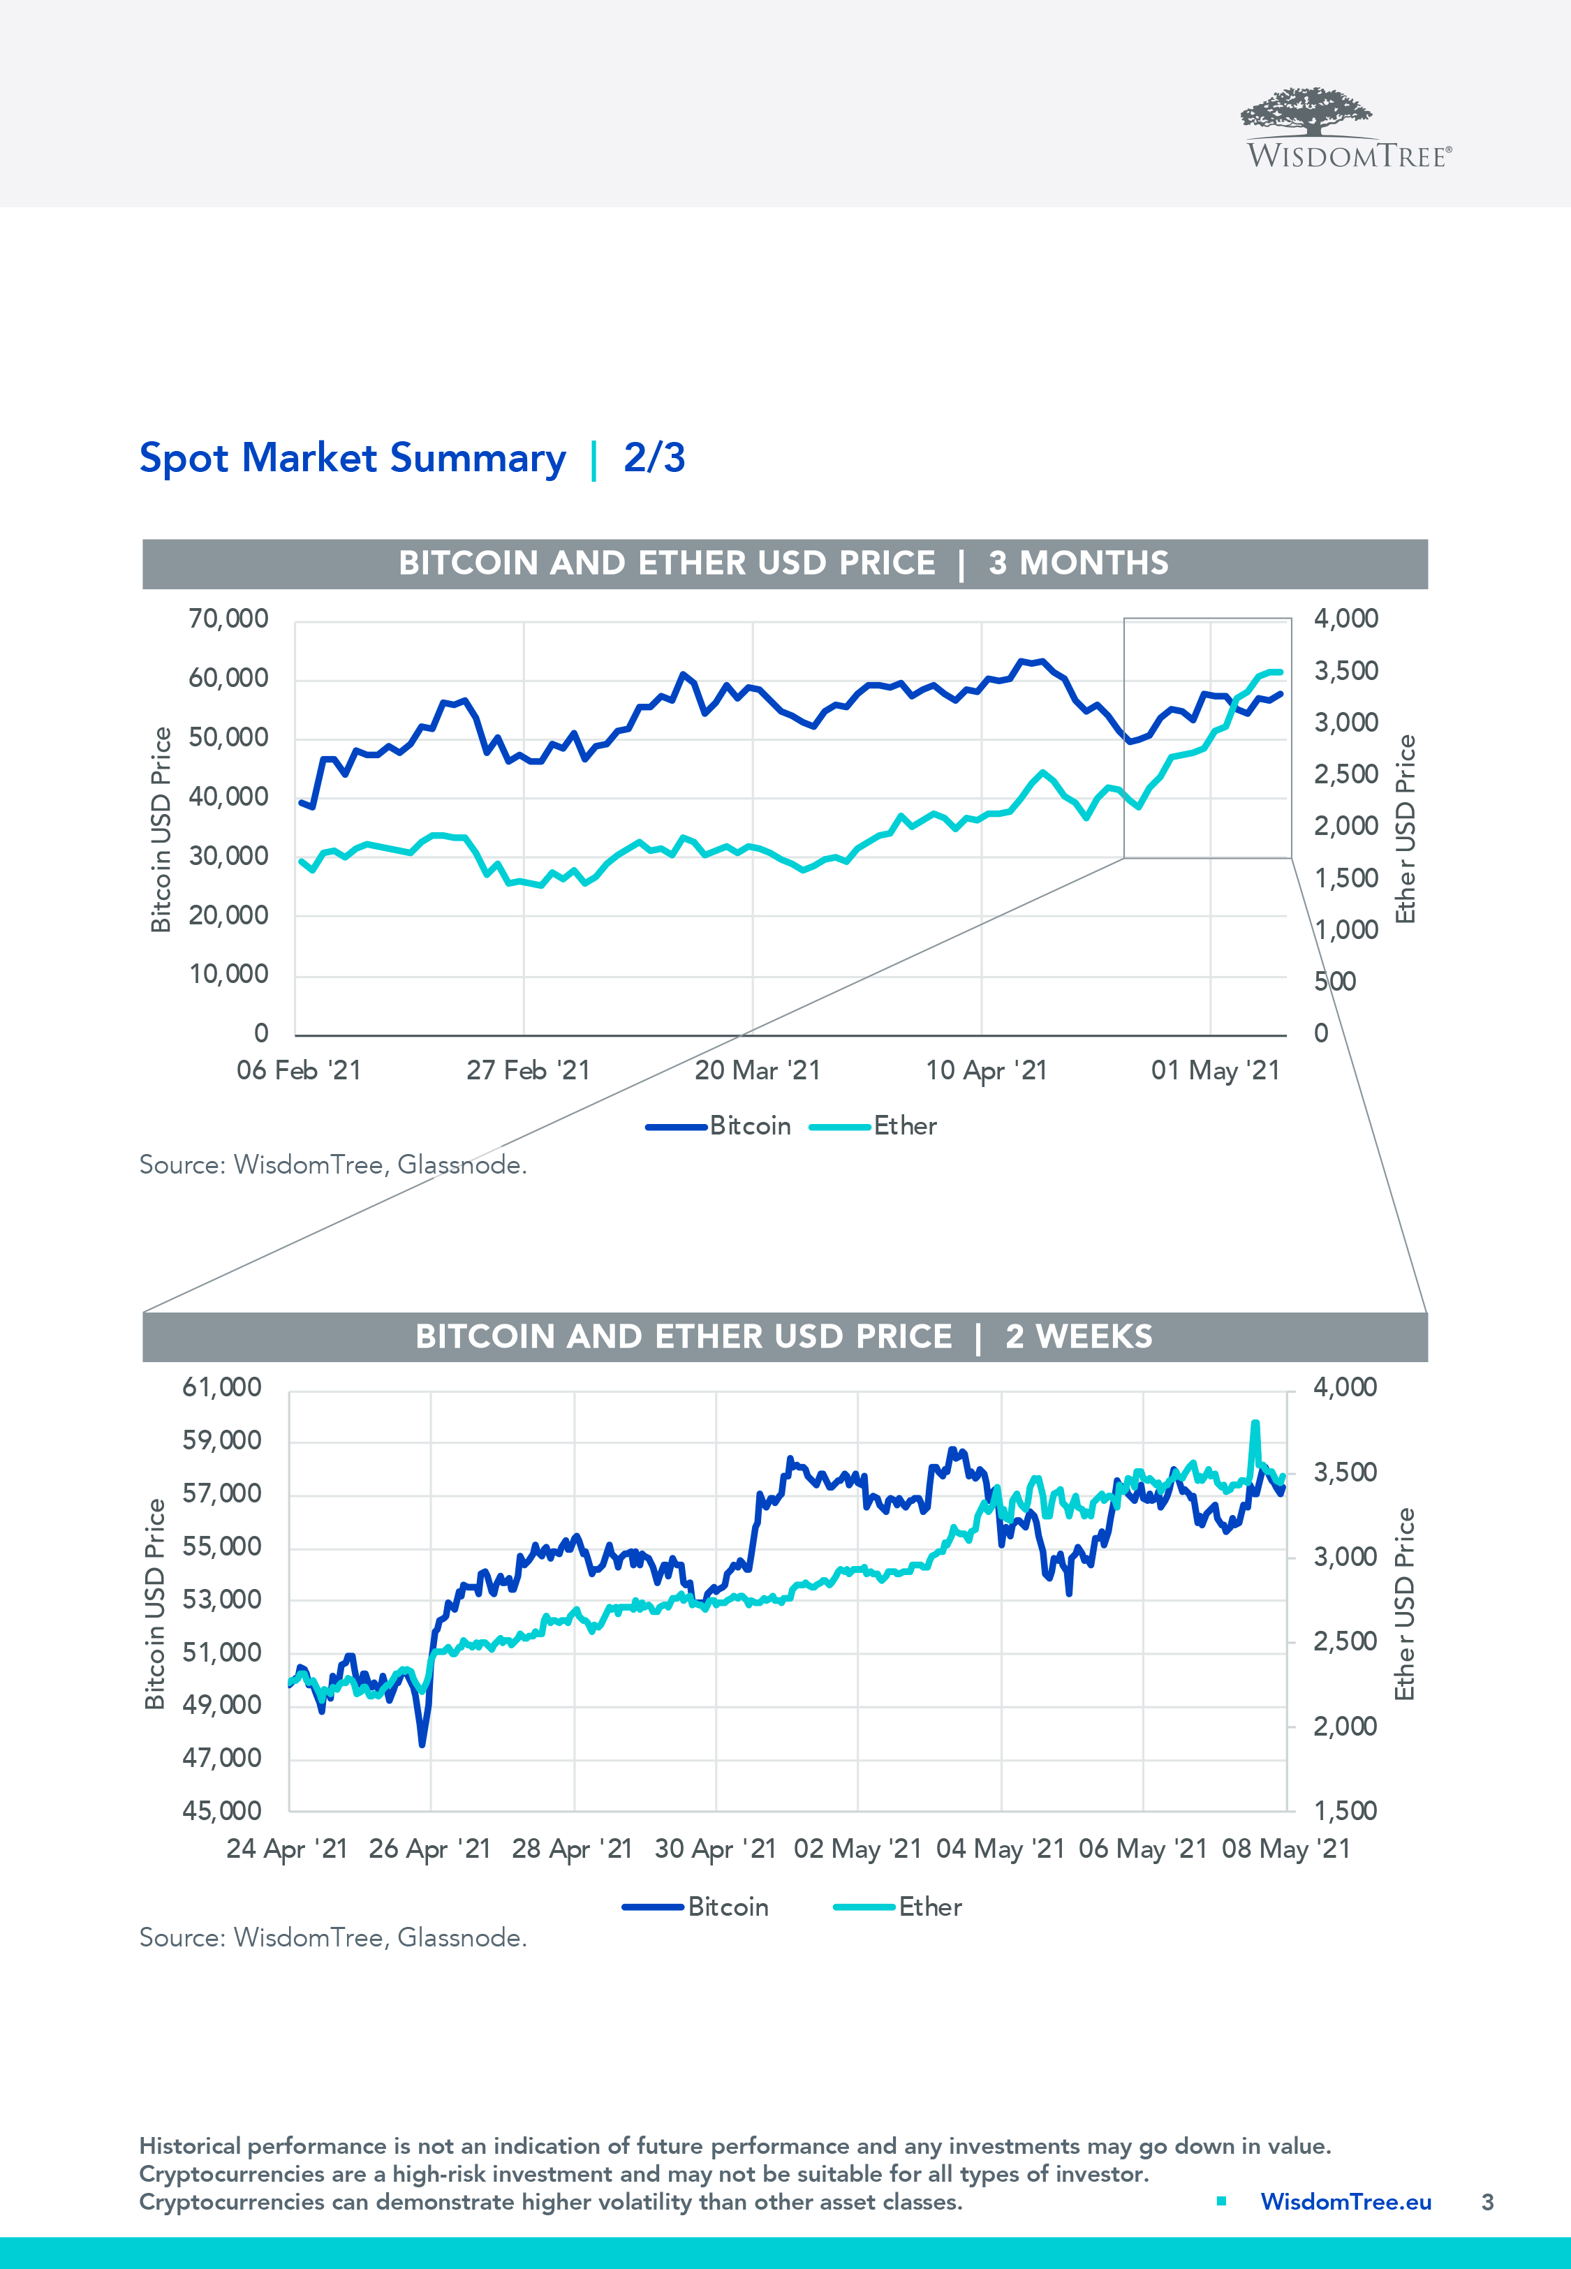1571x2269 pixels.
Task: Click the '01 May '21' axis label
Action: pyautogui.click(x=1216, y=1070)
